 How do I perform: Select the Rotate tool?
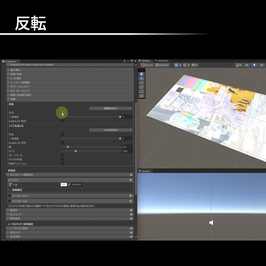pyautogui.click(x=141, y=83)
